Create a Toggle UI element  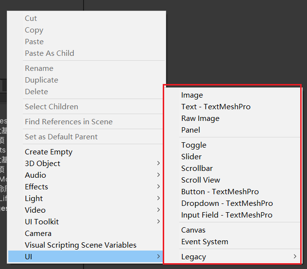point(232,145)
